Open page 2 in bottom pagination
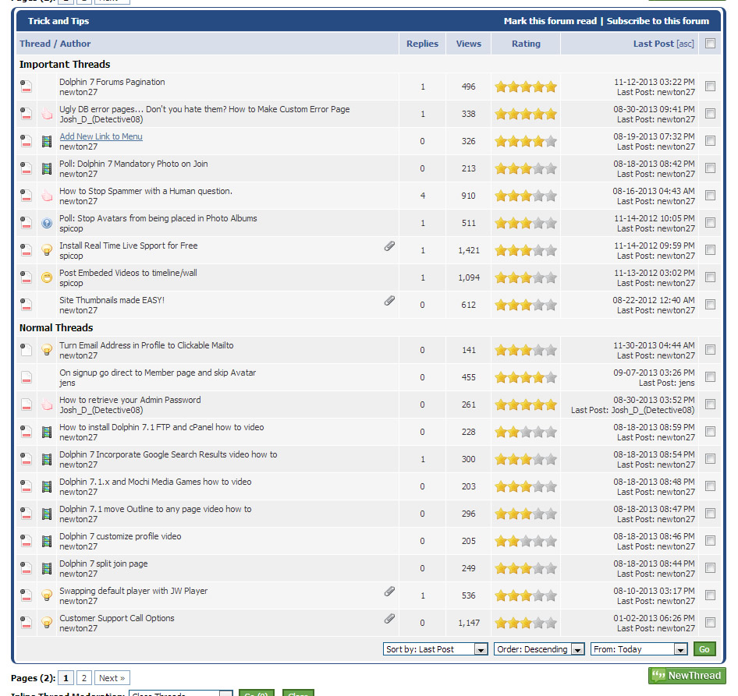738x696 pixels. pyautogui.click(x=83, y=677)
